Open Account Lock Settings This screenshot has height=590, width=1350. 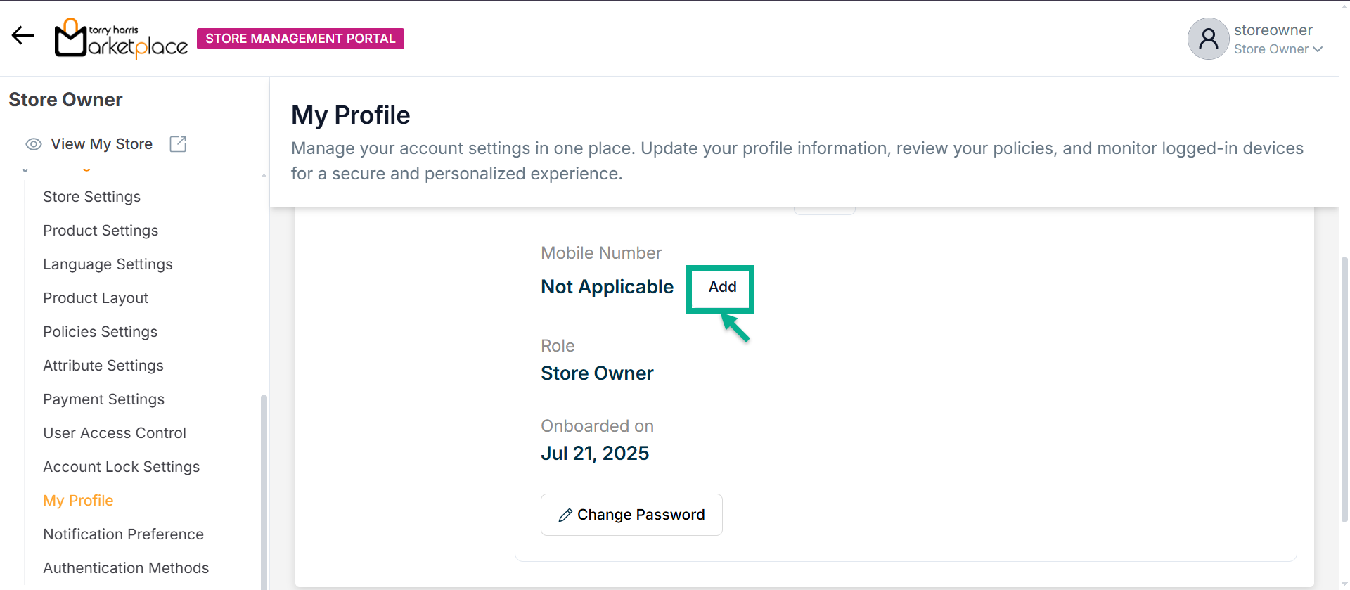pos(121,467)
